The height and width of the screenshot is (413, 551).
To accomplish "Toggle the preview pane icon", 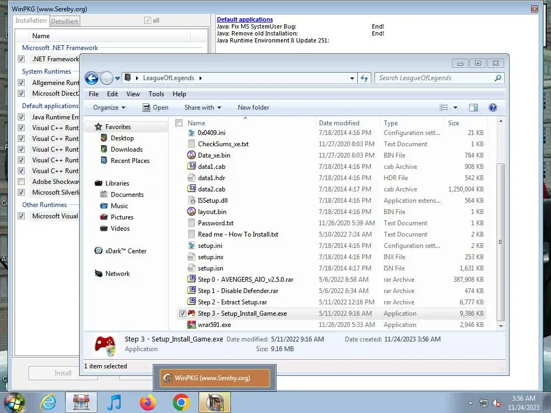I will [x=474, y=108].
